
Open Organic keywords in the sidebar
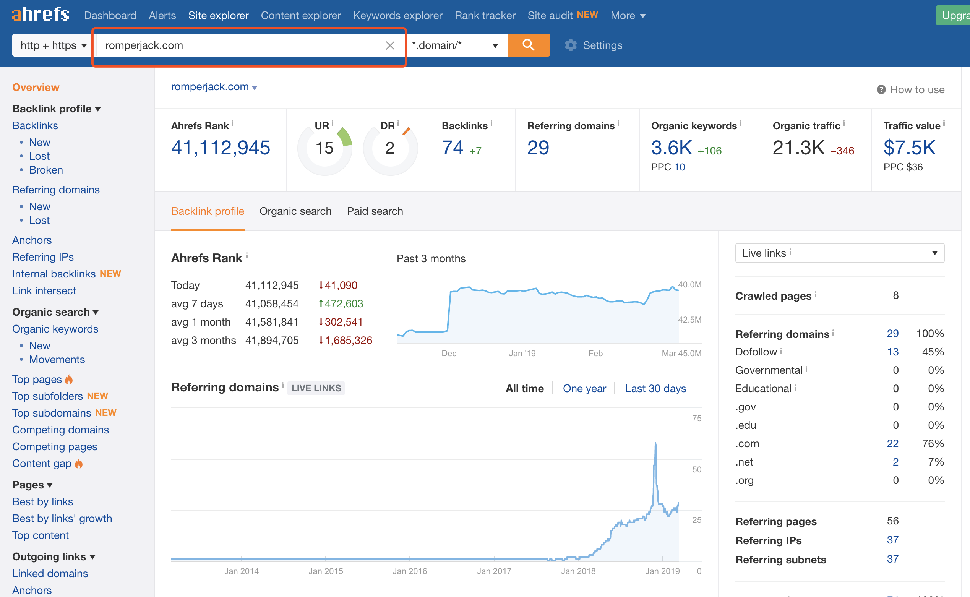tap(55, 329)
